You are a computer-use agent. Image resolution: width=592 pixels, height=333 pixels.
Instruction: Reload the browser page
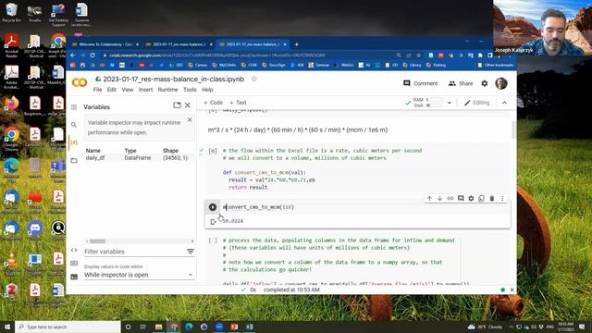92,55
